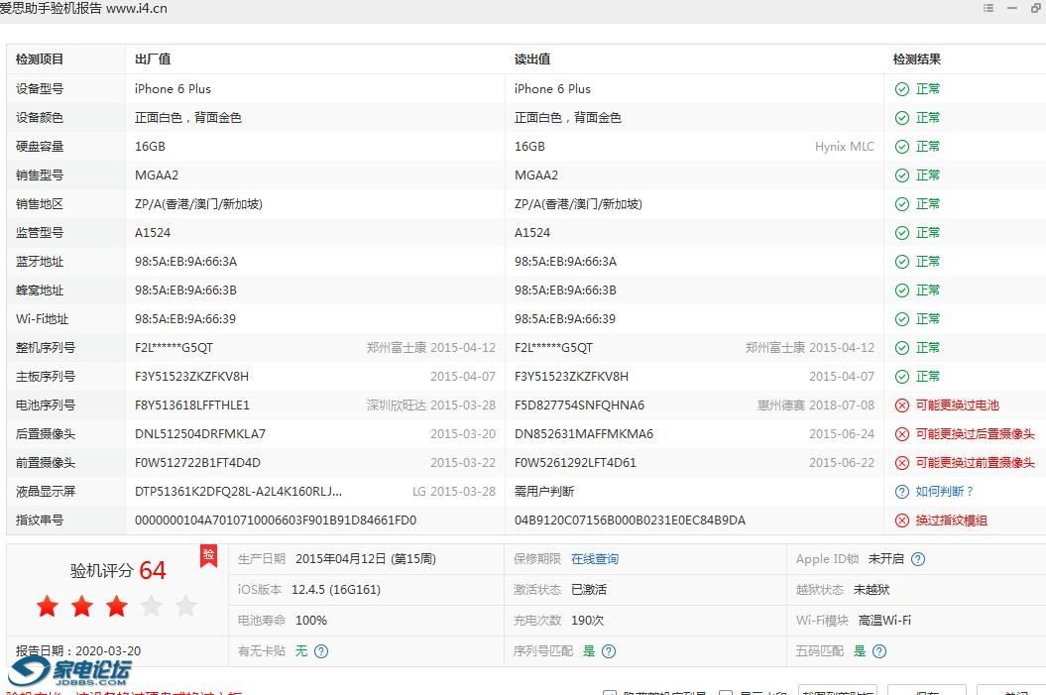Click the 读出值 column header
1046x695 pixels.
532,59
